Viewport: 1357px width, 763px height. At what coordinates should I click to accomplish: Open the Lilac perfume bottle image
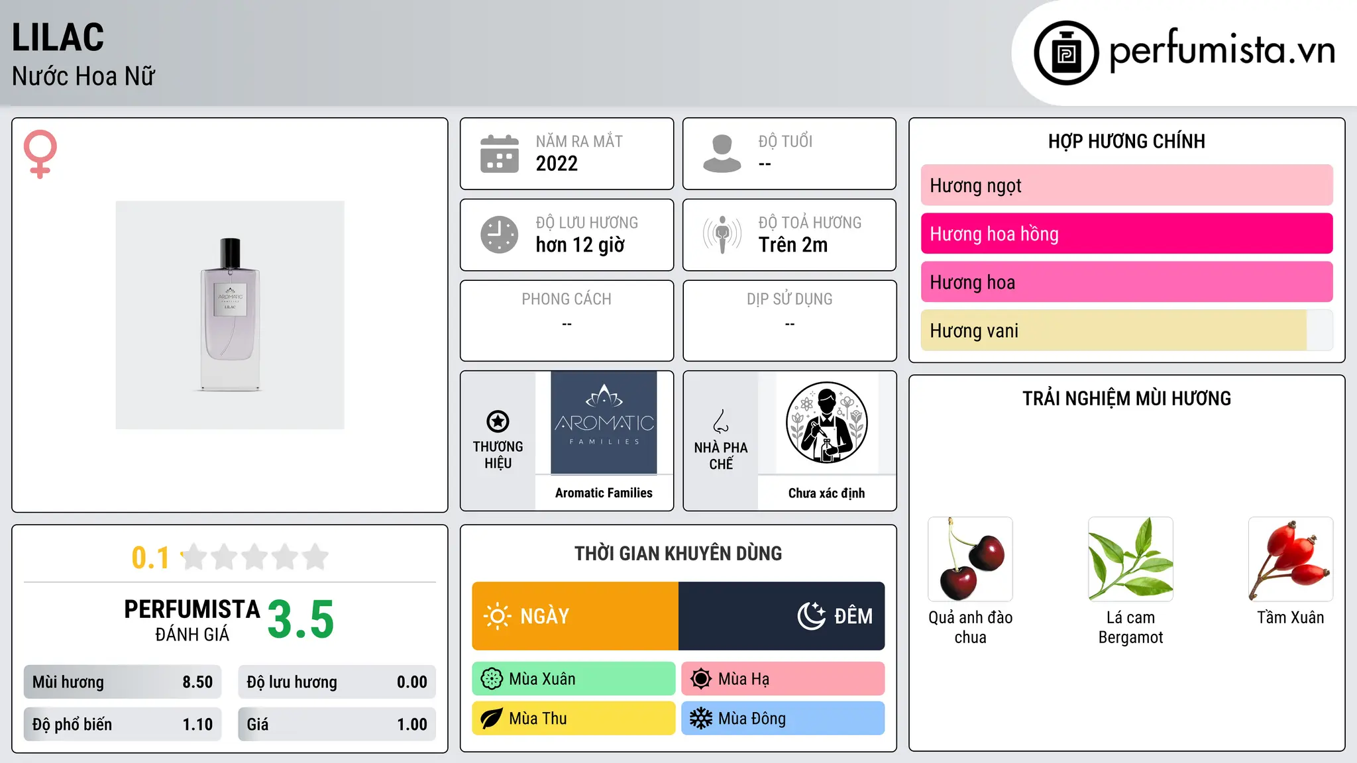[230, 315]
